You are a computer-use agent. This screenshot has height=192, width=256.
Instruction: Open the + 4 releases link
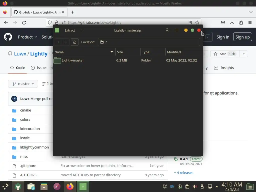coord(184,173)
